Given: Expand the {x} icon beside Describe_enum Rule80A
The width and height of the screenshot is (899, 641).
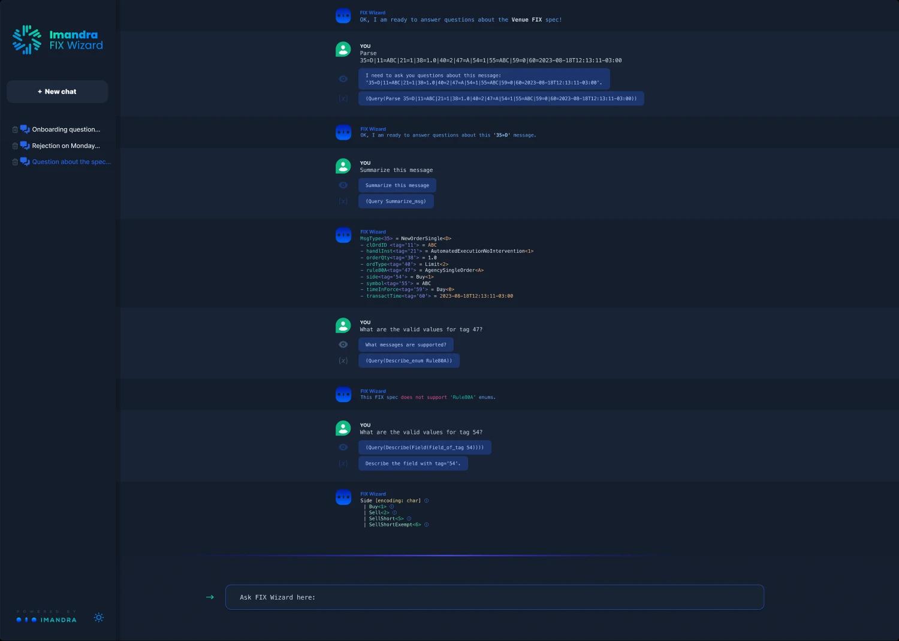Looking at the screenshot, I should click(343, 361).
